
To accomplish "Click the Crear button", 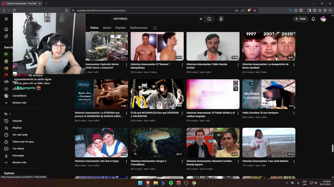I will [x=300, y=19].
